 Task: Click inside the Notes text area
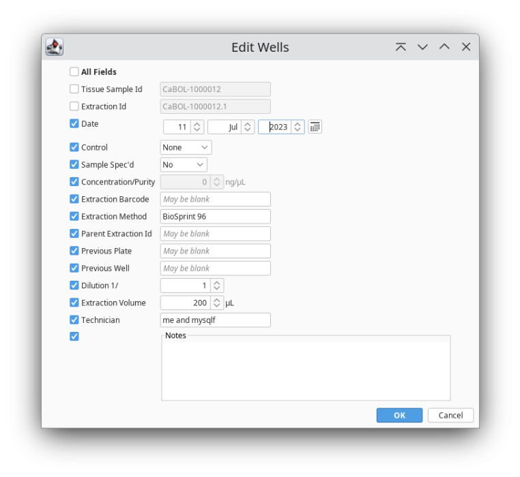coord(306,370)
